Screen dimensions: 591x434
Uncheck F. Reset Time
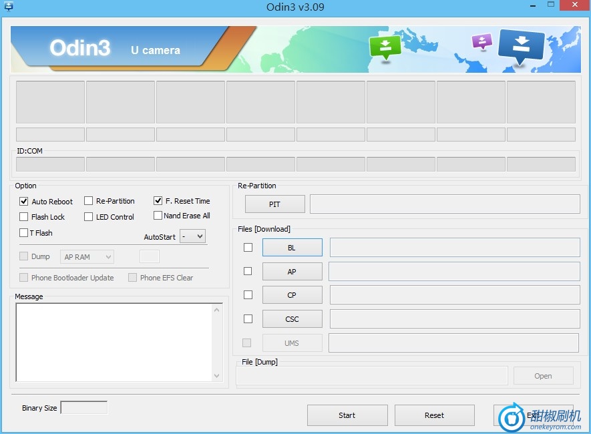click(x=158, y=200)
